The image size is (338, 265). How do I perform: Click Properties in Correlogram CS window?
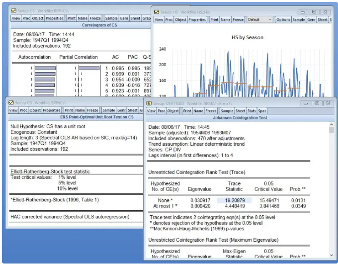coord(54,18)
